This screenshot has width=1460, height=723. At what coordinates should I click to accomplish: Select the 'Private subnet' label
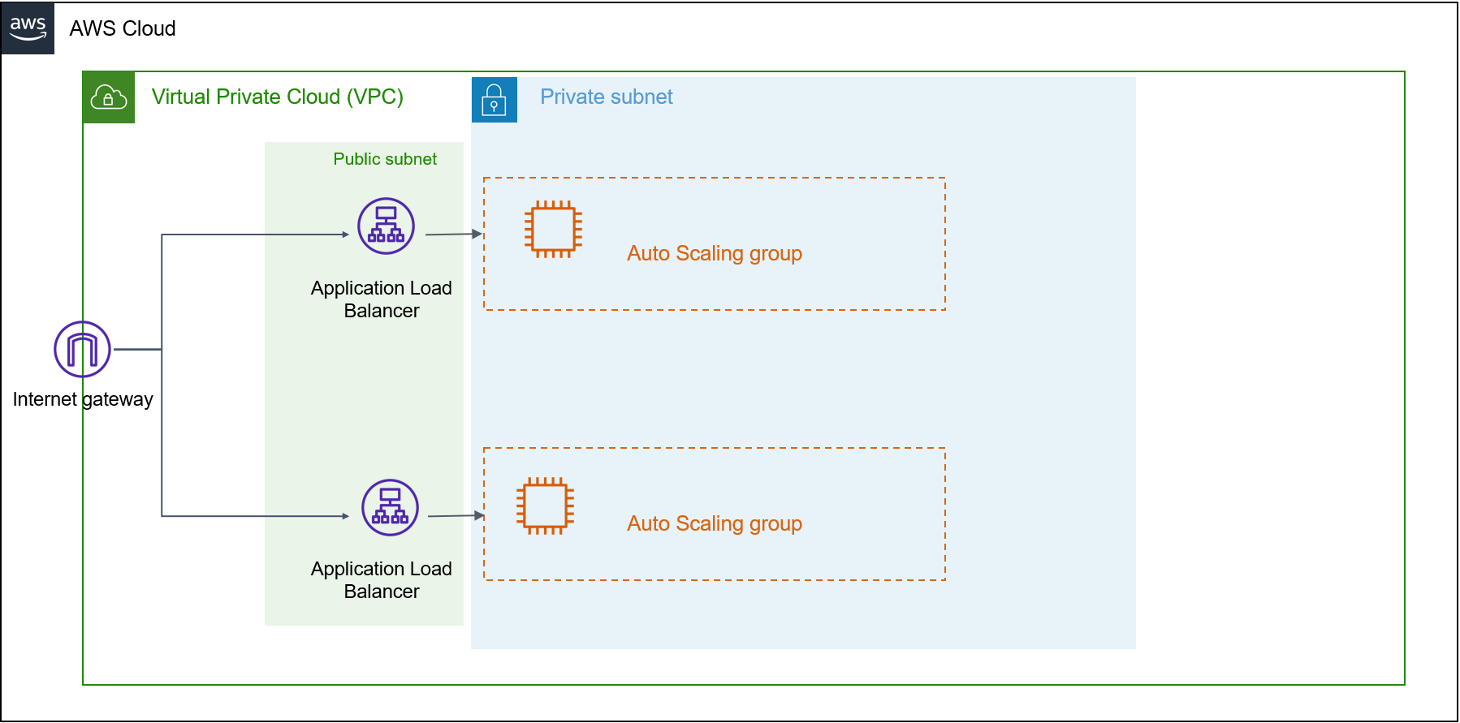click(x=607, y=97)
